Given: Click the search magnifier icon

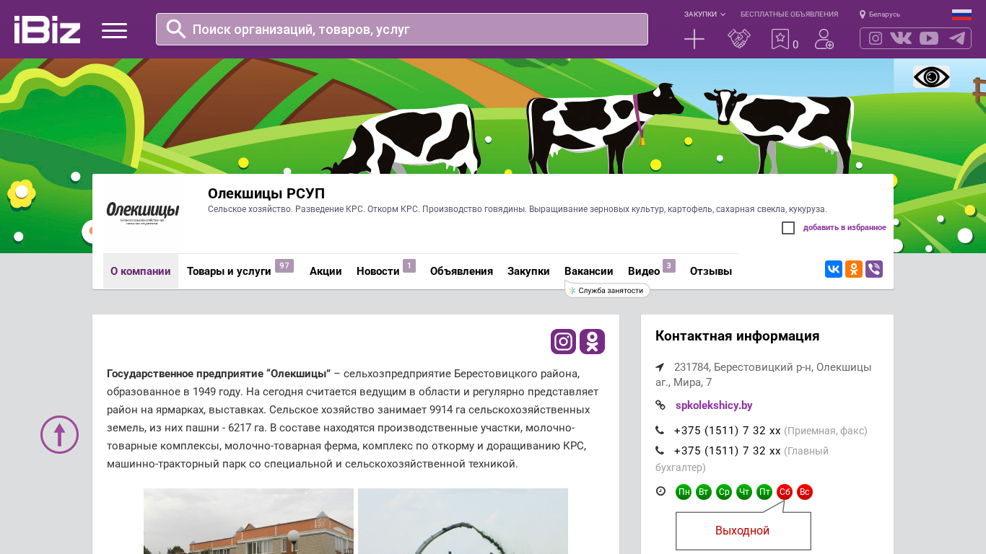Looking at the screenshot, I should 176,29.
